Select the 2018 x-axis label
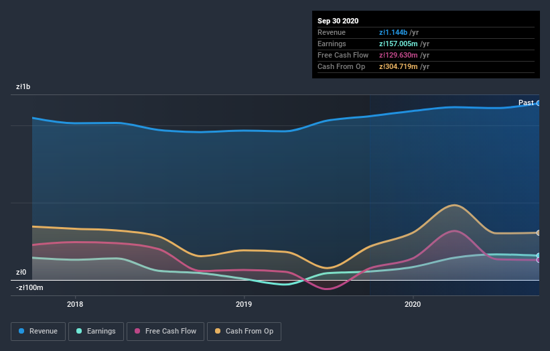 pyautogui.click(x=75, y=304)
